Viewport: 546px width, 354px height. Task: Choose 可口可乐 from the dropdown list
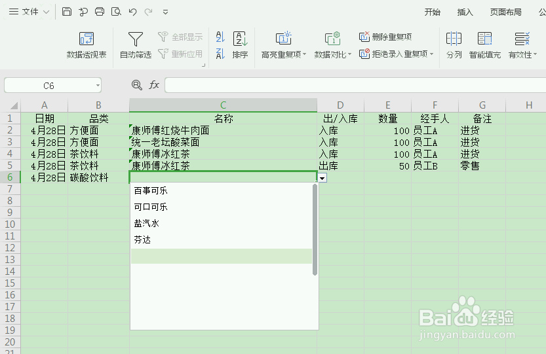[x=222, y=207]
